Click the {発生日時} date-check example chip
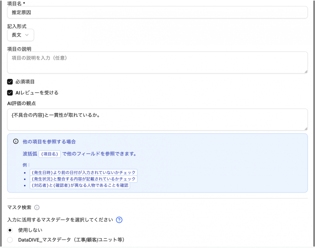The image size is (315, 248). (x=83, y=172)
